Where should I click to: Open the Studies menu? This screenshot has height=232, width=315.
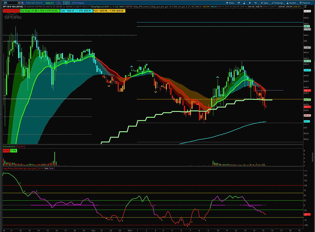(x=291, y=3)
